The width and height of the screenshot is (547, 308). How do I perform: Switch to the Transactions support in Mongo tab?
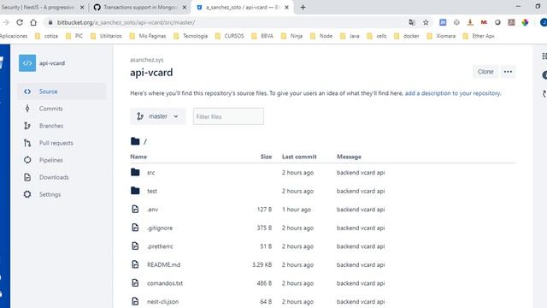click(140, 8)
